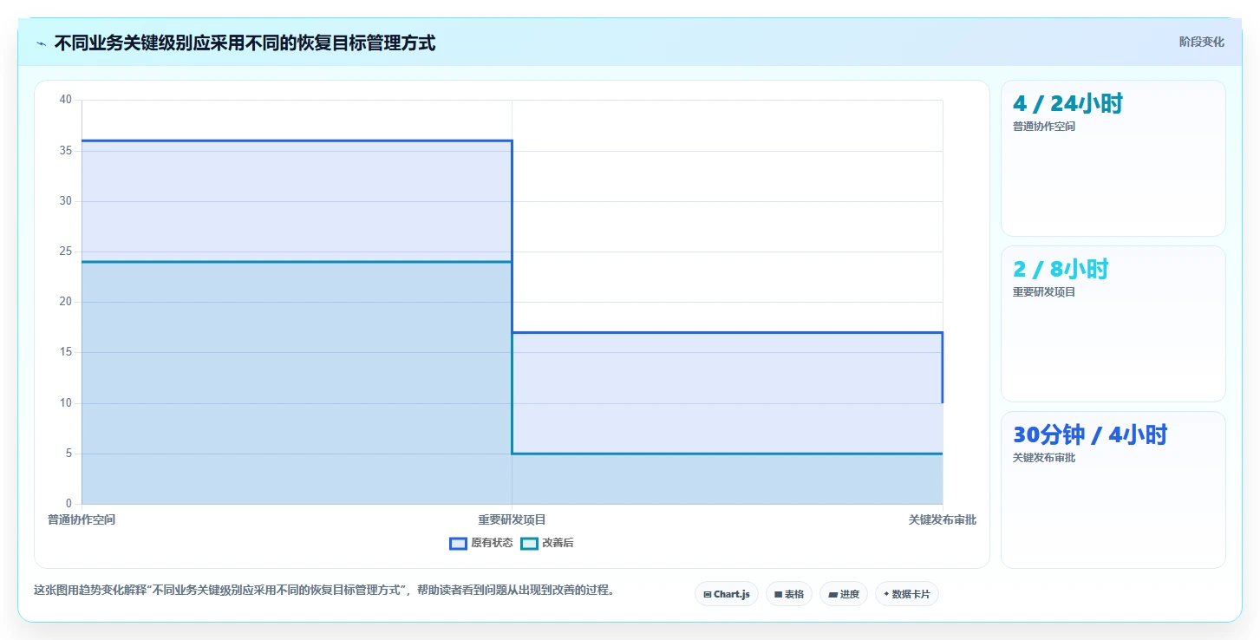
Task: Click the 普通协作空间 card caption
Action: click(1044, 127)
